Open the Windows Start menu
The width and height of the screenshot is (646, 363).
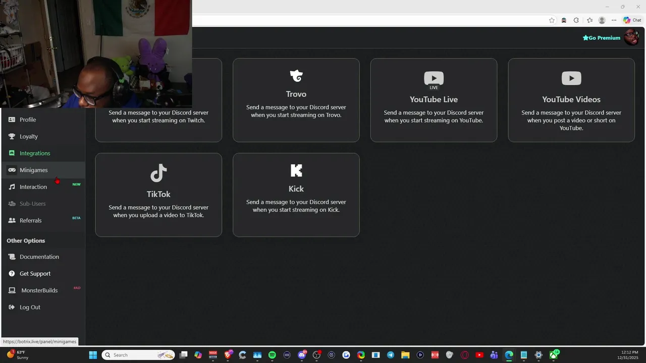93,355
